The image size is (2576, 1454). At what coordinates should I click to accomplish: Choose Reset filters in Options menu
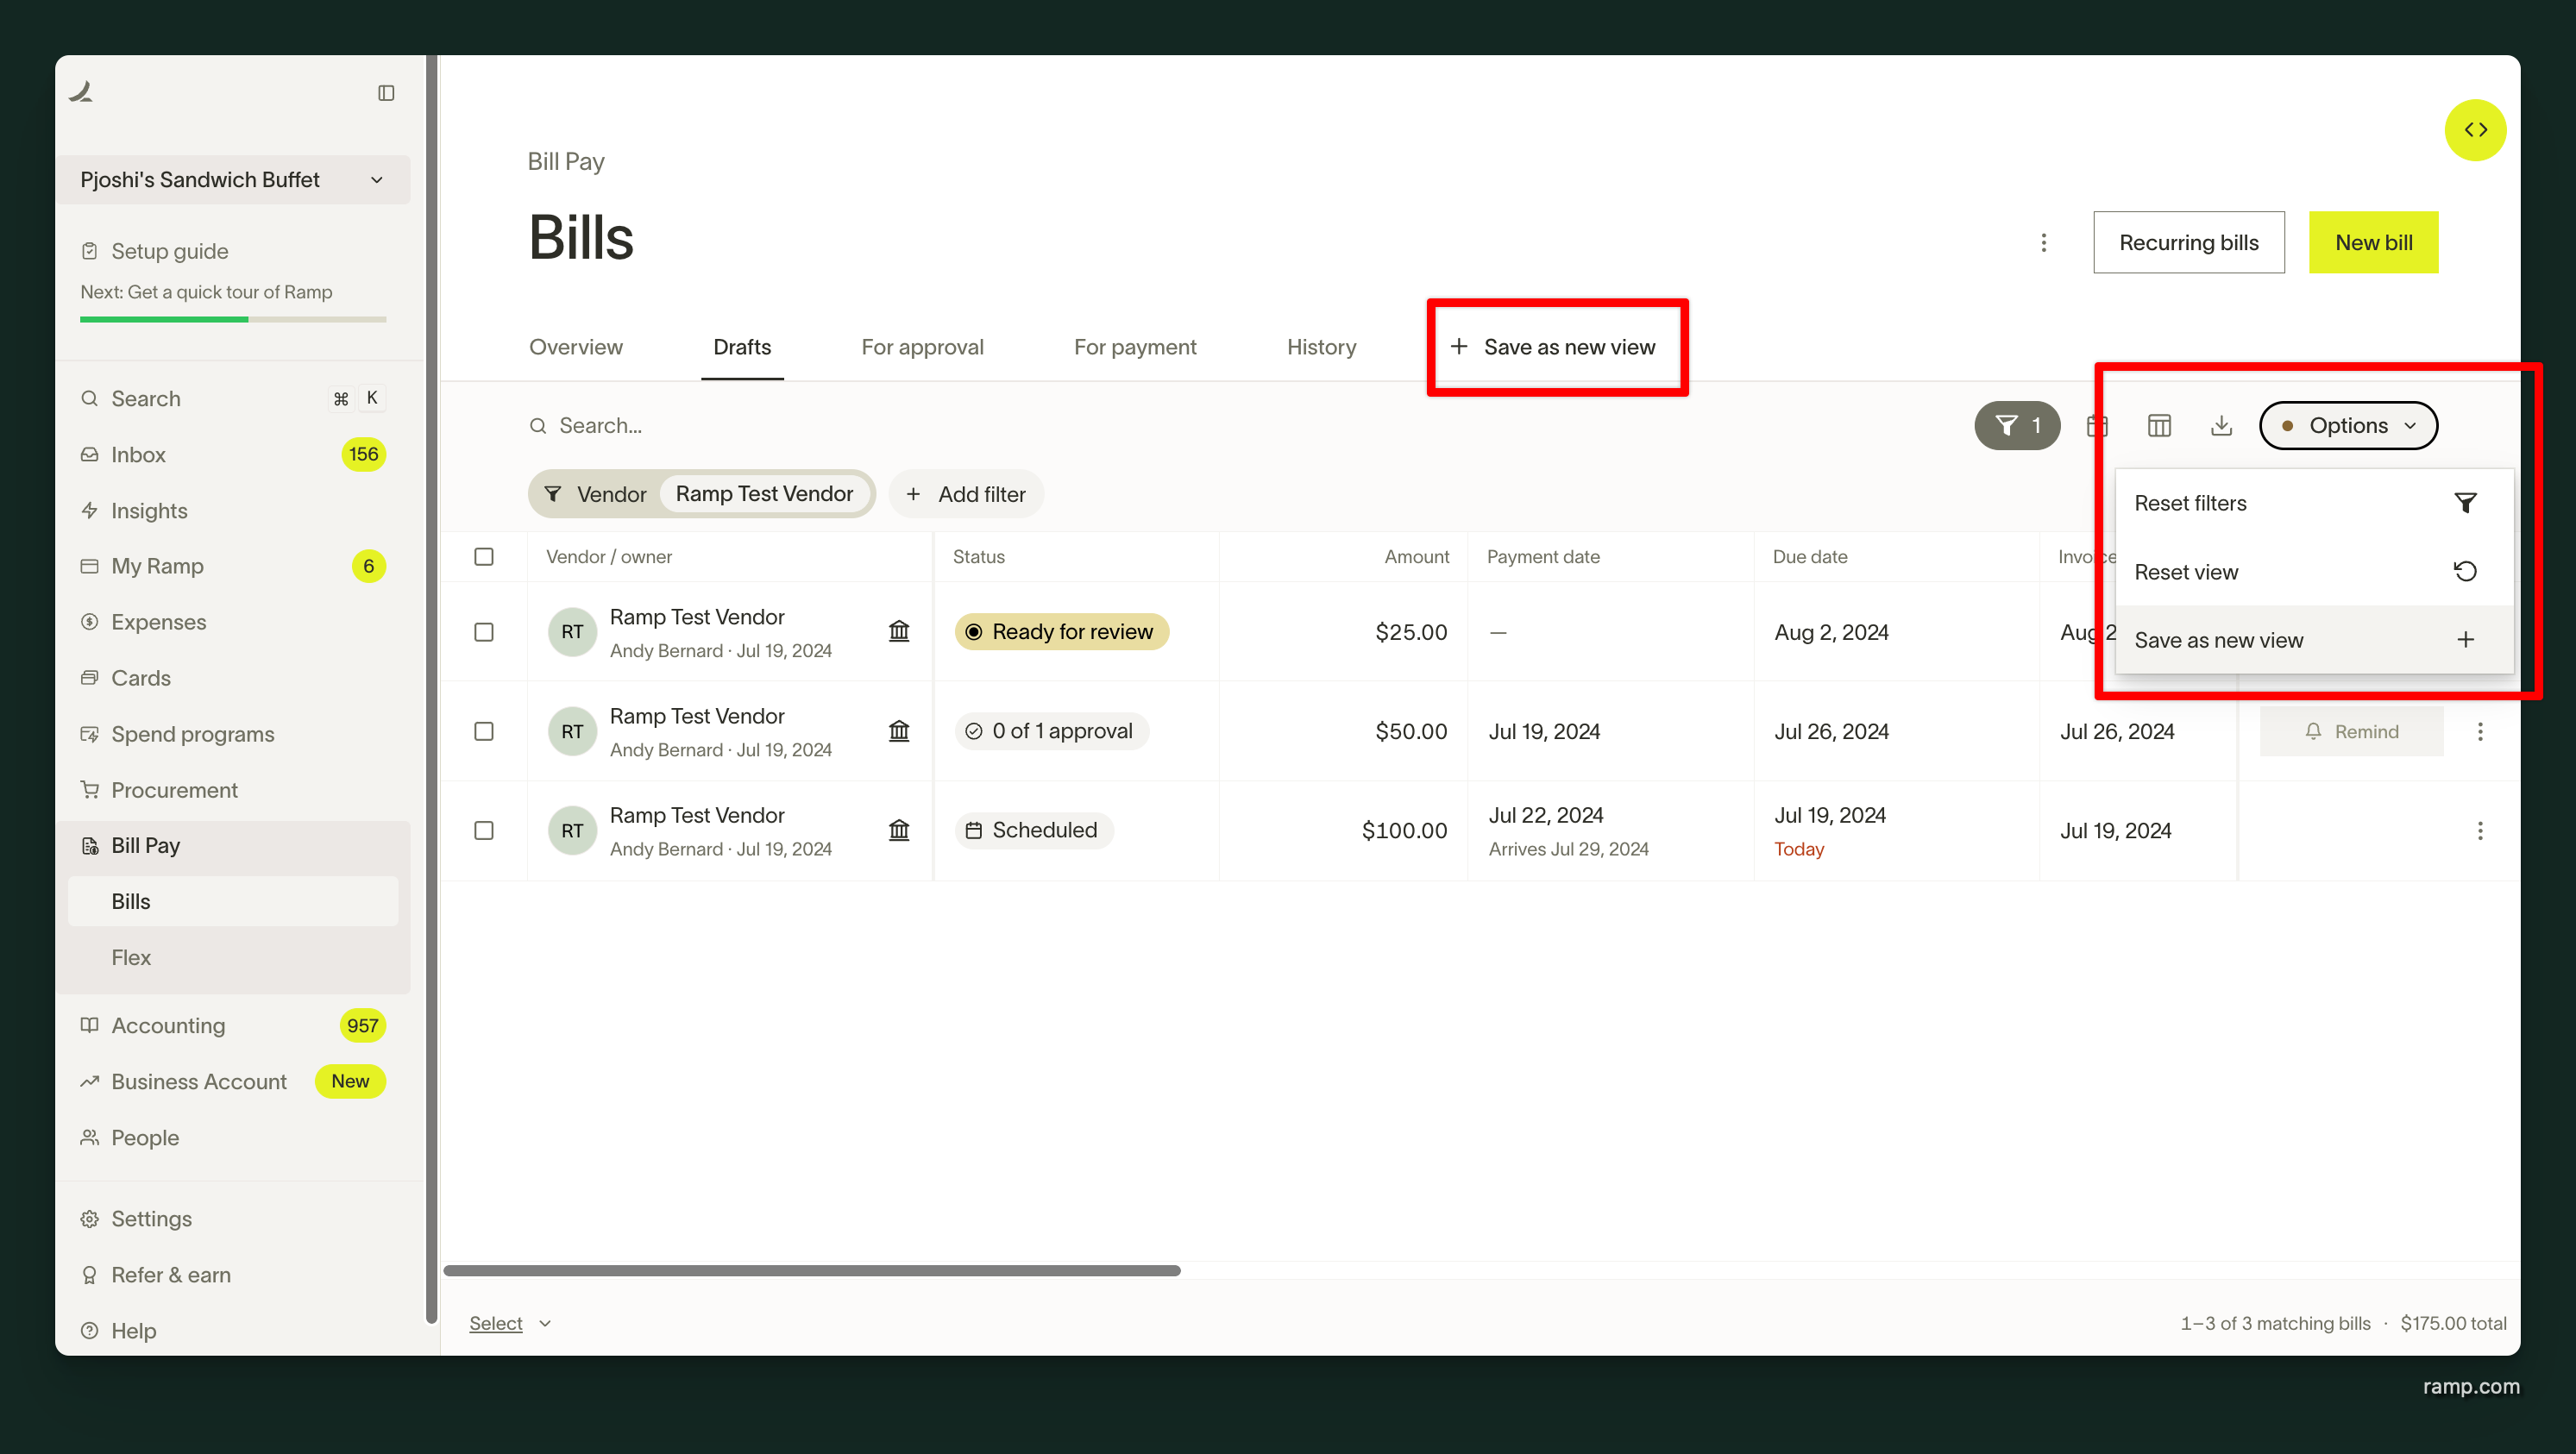[x=2314, y=503]
